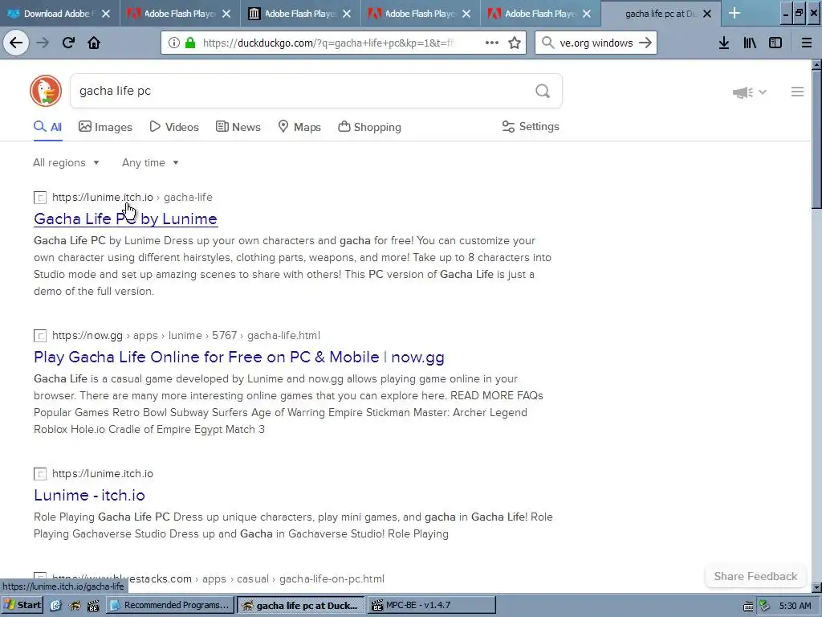This screenshot has height=617, width=822.
Task: Open MPC-BE v1.4.7 from taskbar
Action: (432, 605)
